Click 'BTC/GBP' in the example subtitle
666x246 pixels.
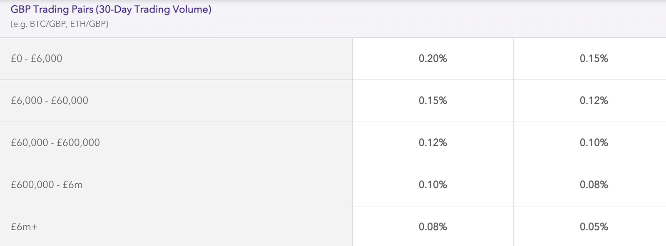tap(48, 24)
